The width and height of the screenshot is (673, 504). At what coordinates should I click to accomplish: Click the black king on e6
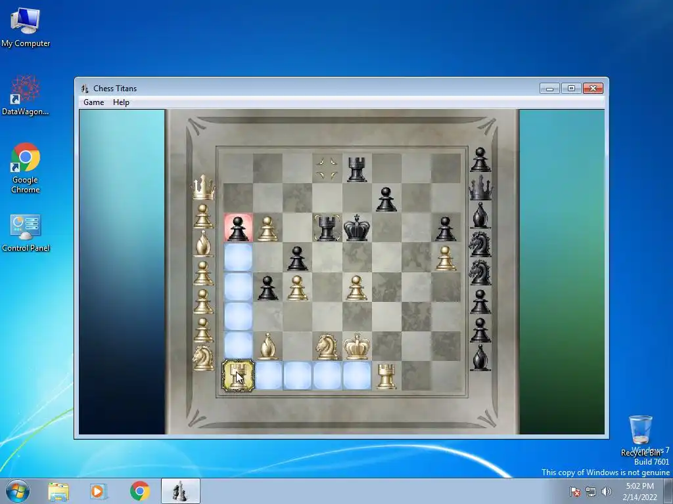(357, 227)
